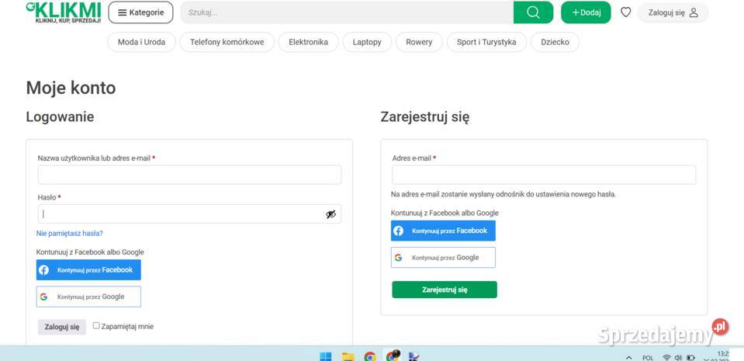Toggle password visibility eye icon
The image size is (744, 361).
point(330,214)
